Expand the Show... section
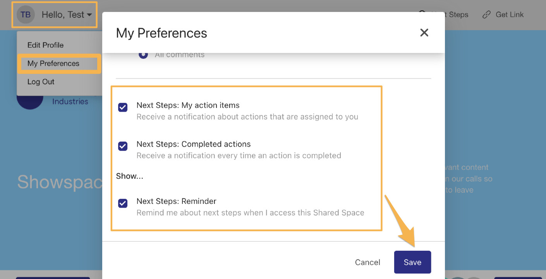Image resolution: width=546 pixels, height=279 pixels. point(130,176)
